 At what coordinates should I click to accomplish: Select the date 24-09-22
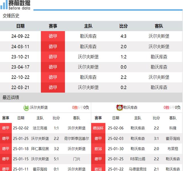click(x=20, y=36)
